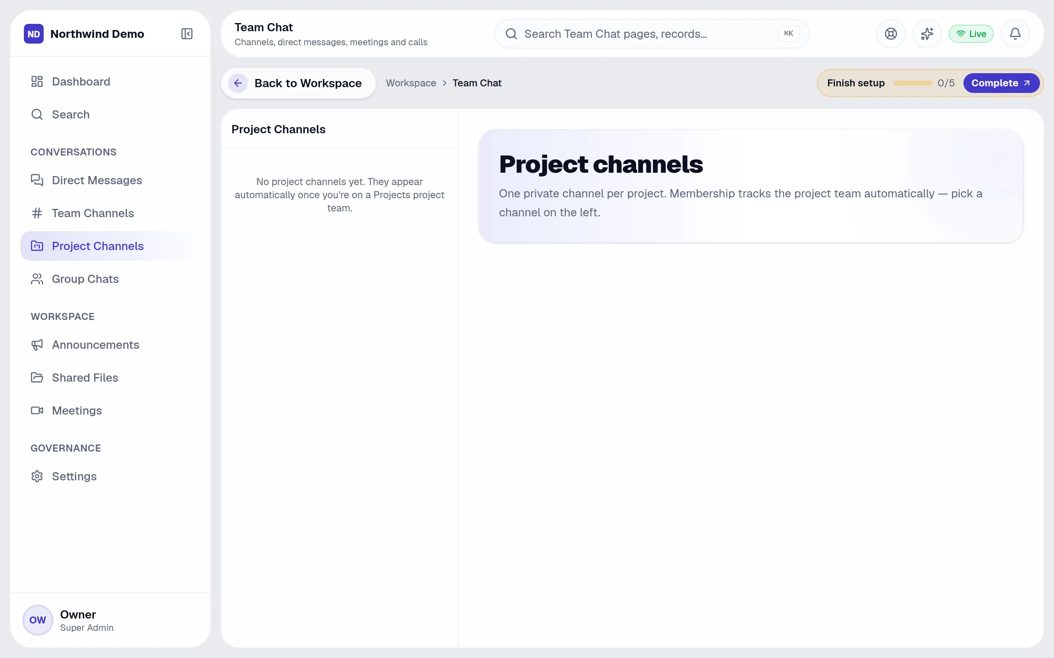Click the Direct Messages chat bubble icon
Viewport: 1054px width, 658px height.
(x=37, y=180)
